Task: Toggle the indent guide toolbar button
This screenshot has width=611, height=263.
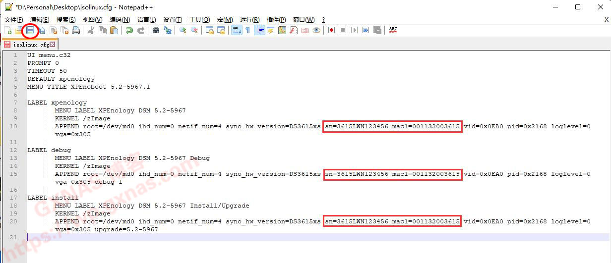Action: coord(259,30)
